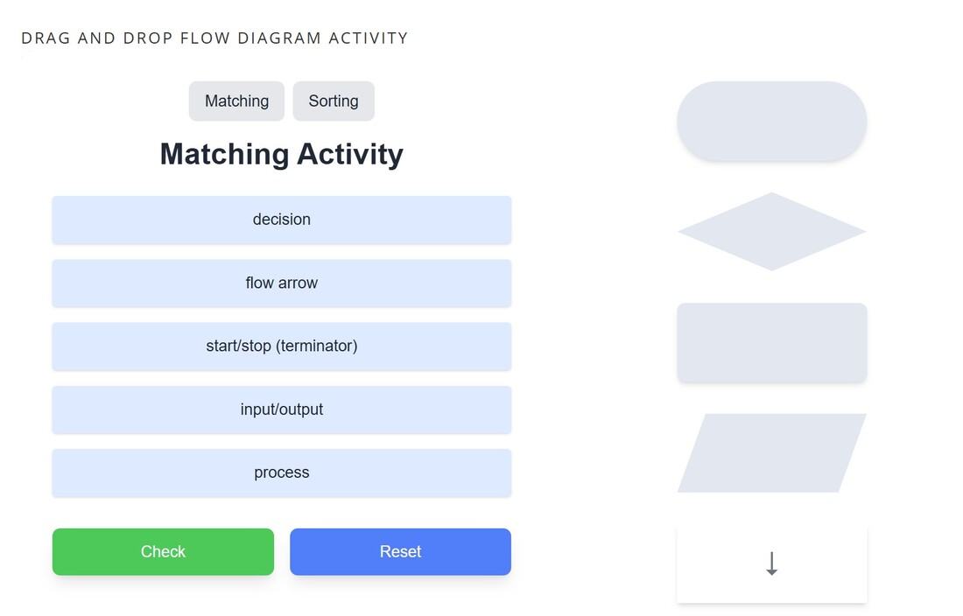Select the diamond shape
This screenshot has height=616, width=963.
coord(771,232)
